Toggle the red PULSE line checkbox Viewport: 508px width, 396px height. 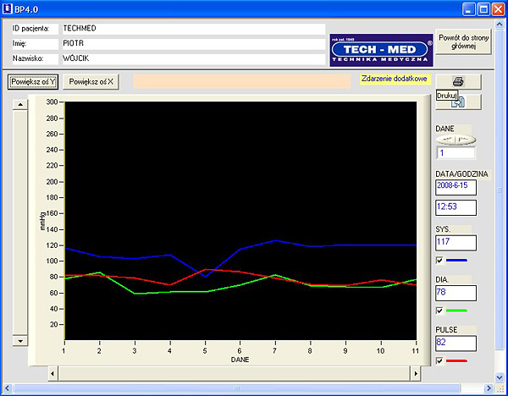pyautogui.click(x=439, y=361)
